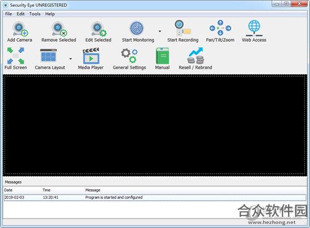Open the Tools menu
The height and width of the screenshot is (228, 310).
[x=35, y=14]
